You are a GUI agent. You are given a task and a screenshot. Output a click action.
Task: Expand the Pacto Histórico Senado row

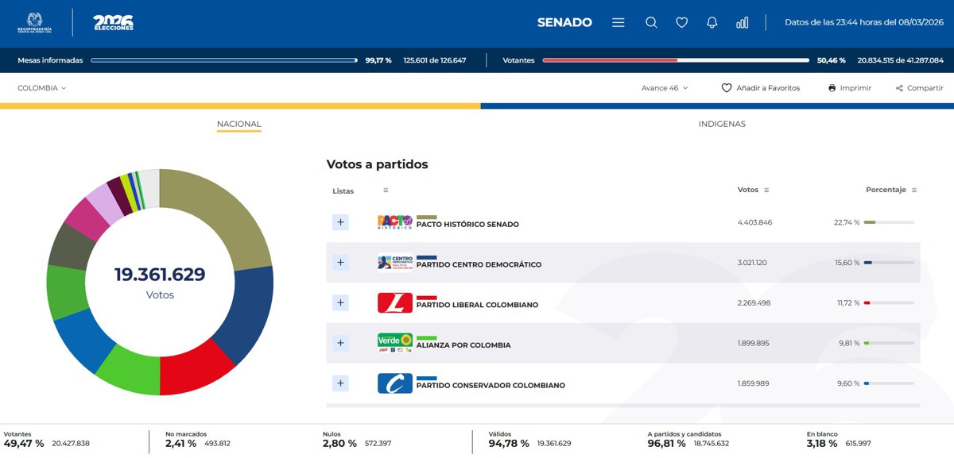tap(340, 222)
